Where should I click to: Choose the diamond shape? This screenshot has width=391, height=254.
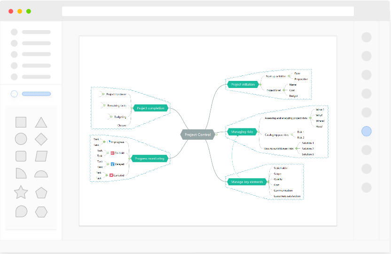[x=41, y=139]
